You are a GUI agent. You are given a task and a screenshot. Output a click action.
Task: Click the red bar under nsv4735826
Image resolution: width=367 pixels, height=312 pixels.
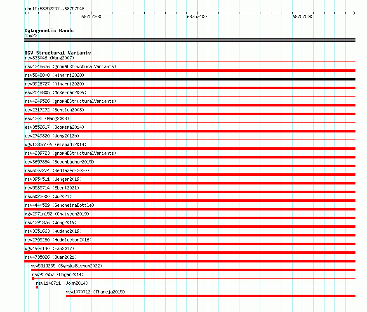point(190,261)
